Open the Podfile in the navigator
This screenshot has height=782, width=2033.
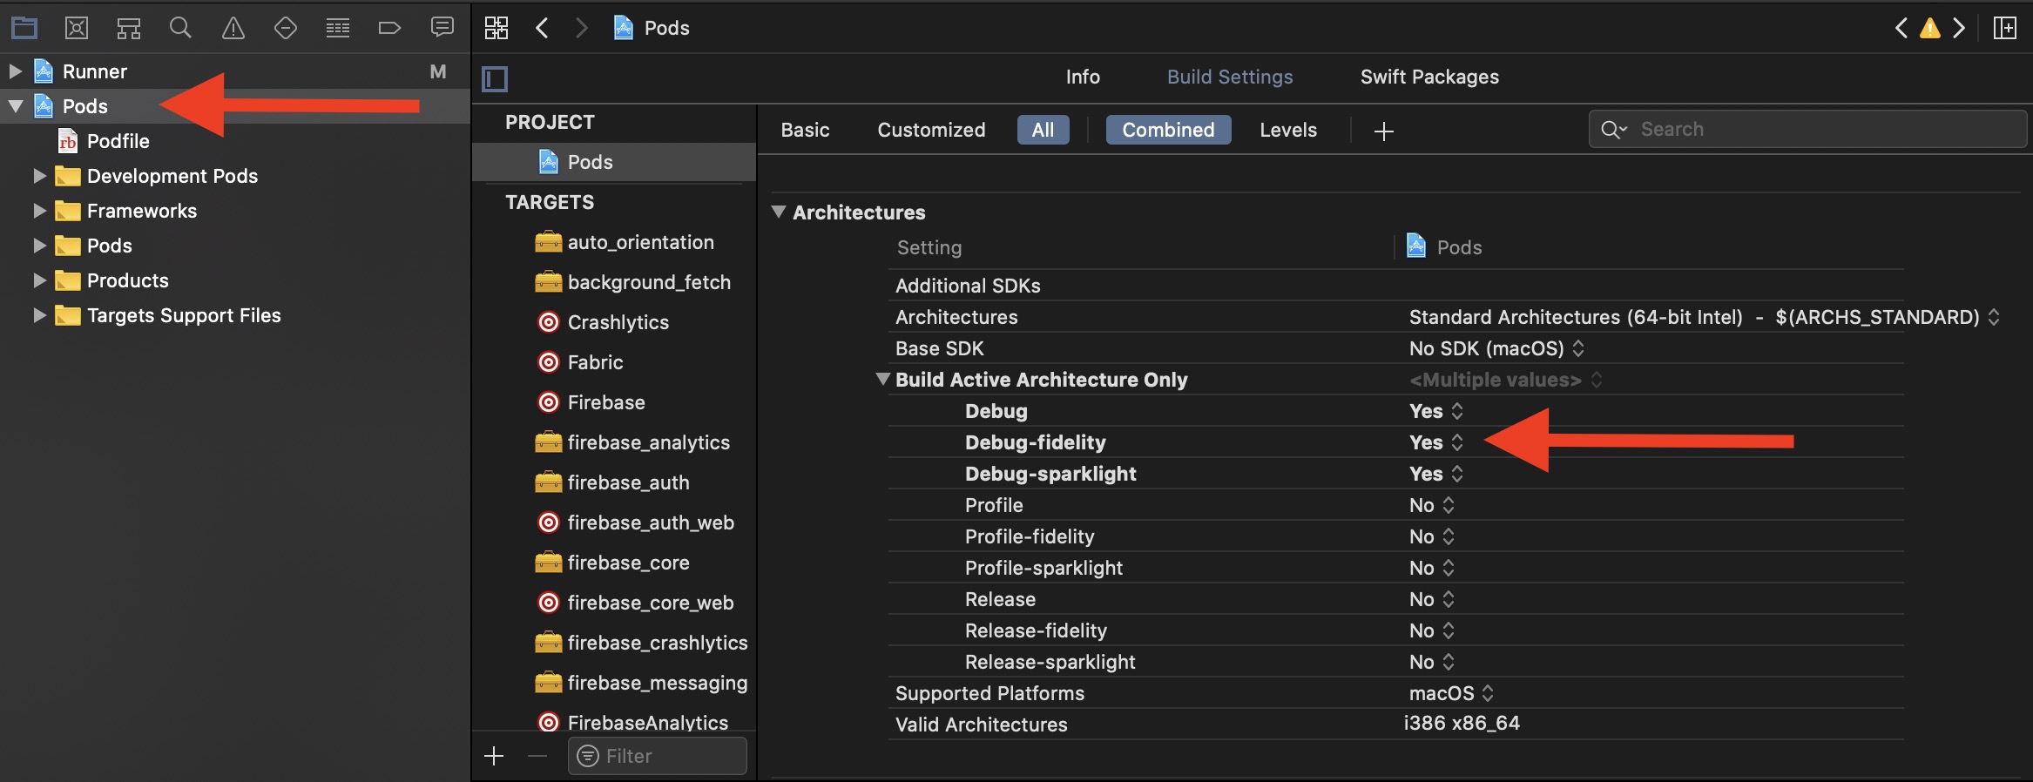point(118,141)
